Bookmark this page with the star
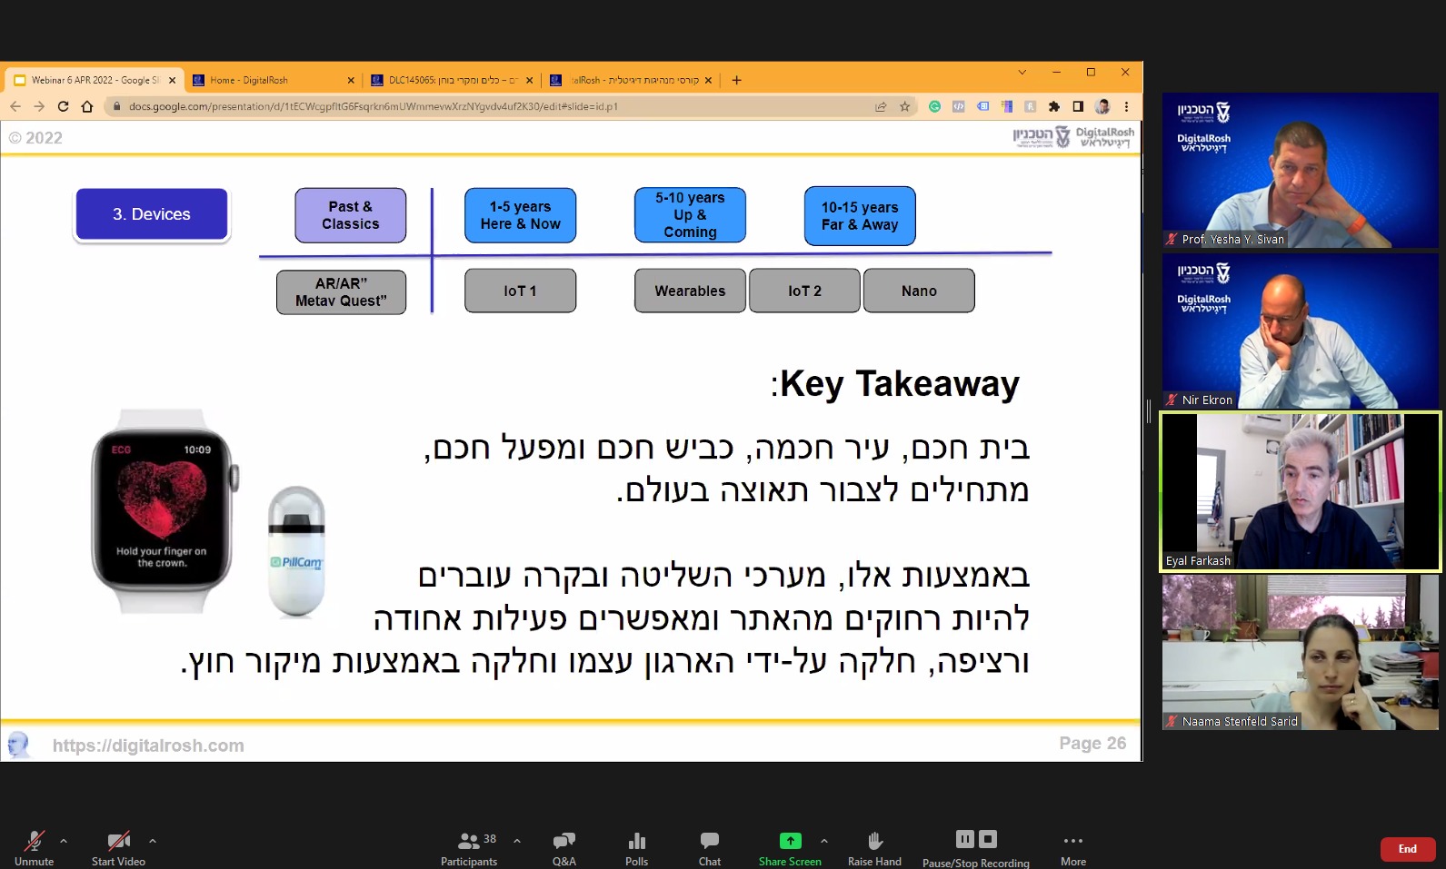This screenshot has height=869, width=1446. (x=904, y=106)
